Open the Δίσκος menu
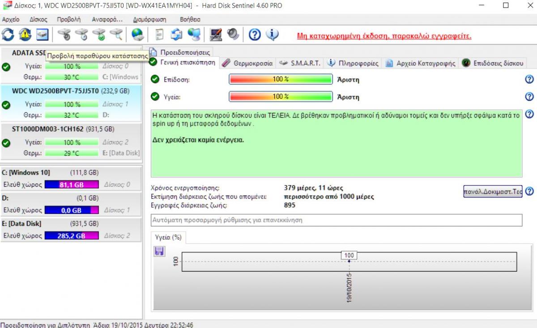This screenshot has height=328, width=537. click(38, 20)
